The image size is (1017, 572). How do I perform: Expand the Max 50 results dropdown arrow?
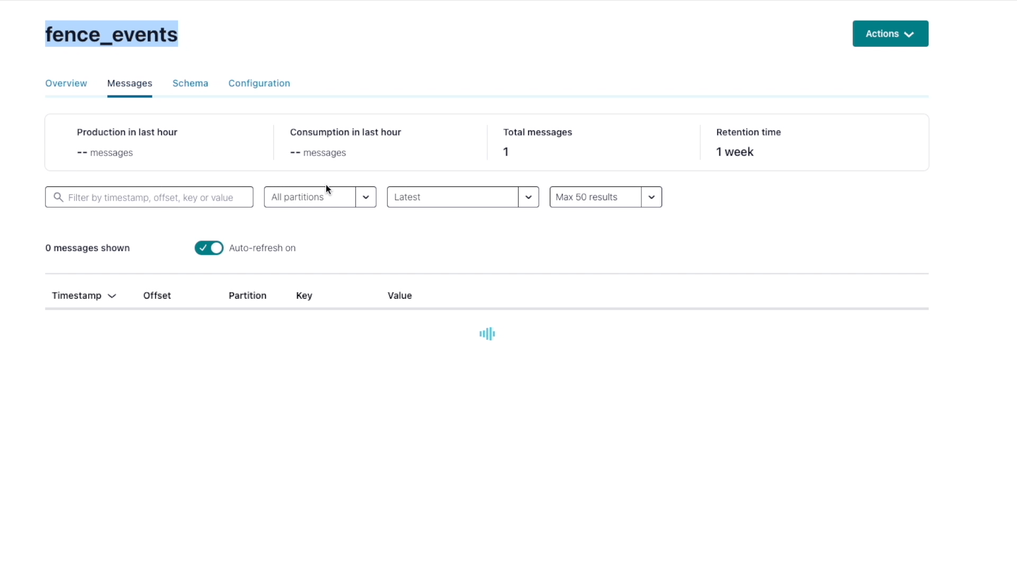651,197
